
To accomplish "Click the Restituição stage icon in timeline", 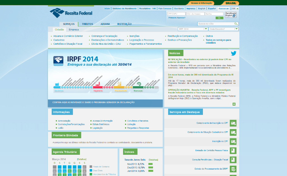I will pyautogui.click(x=139, y=84).
